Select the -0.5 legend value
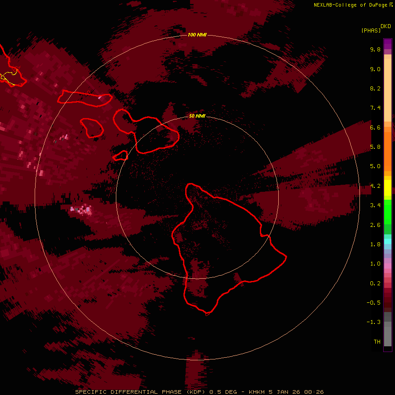The width and height of the screenshot is (395, 395). click(x=373, y=303)
